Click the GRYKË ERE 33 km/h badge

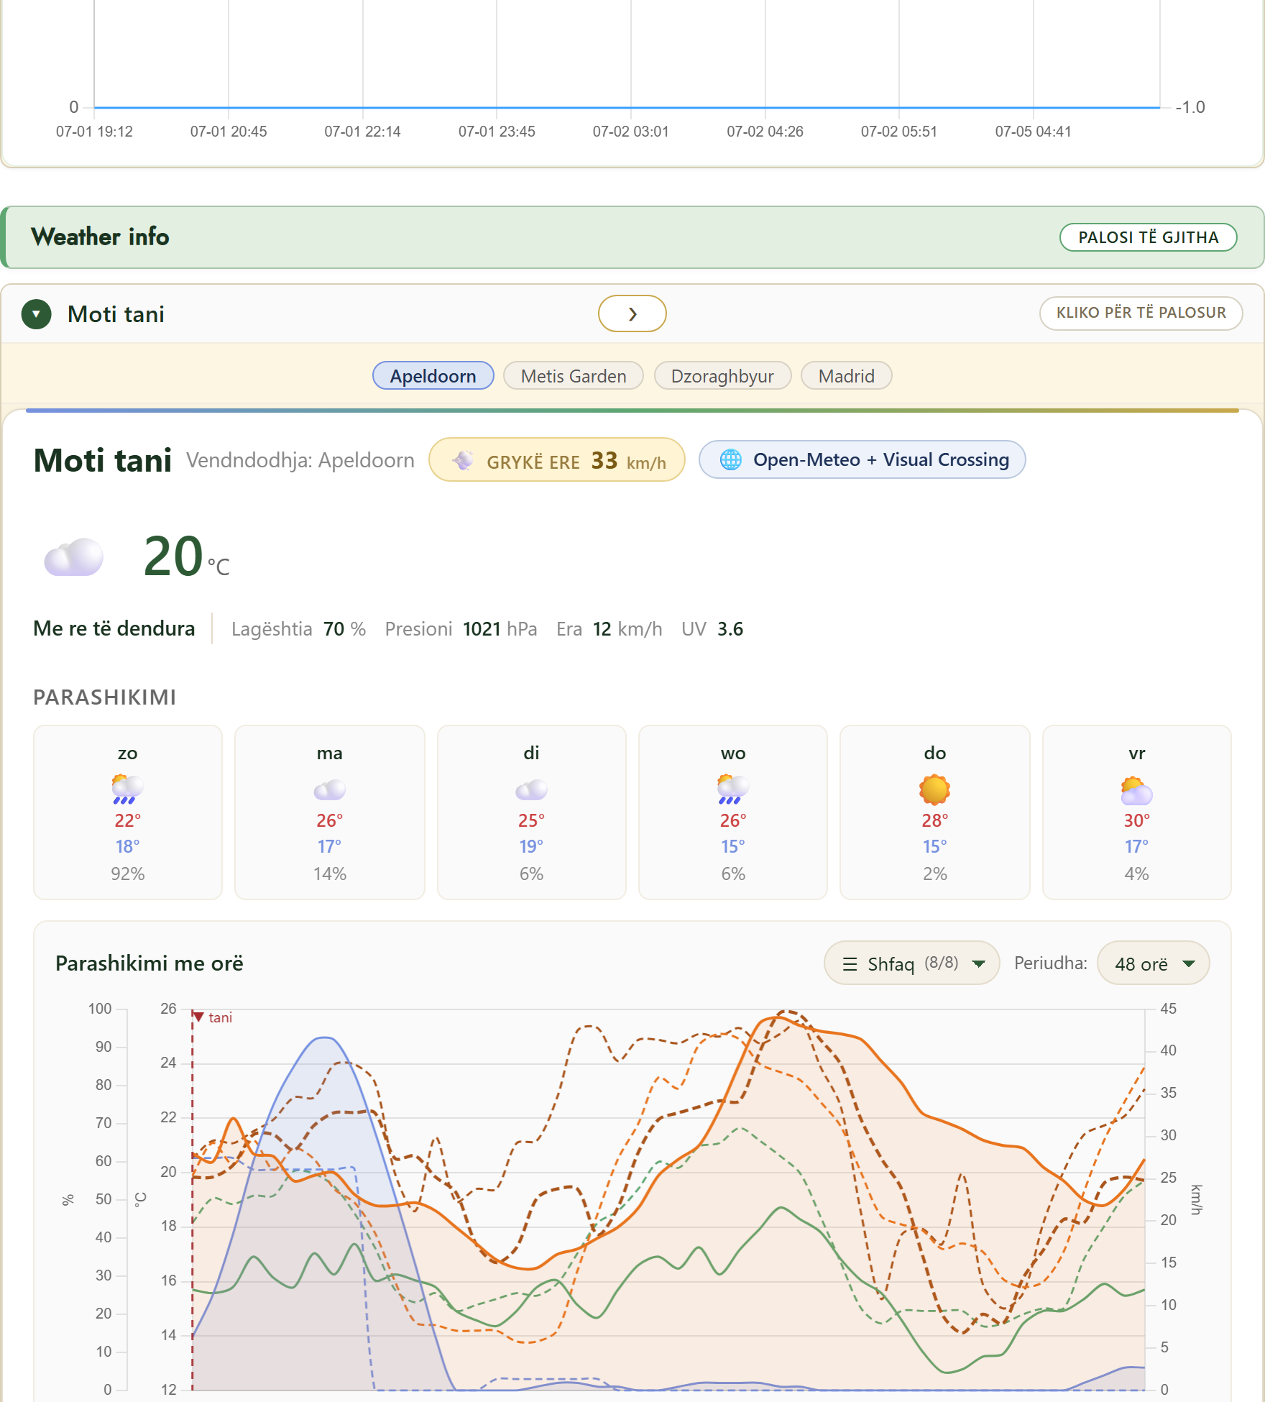coord(557,460)
